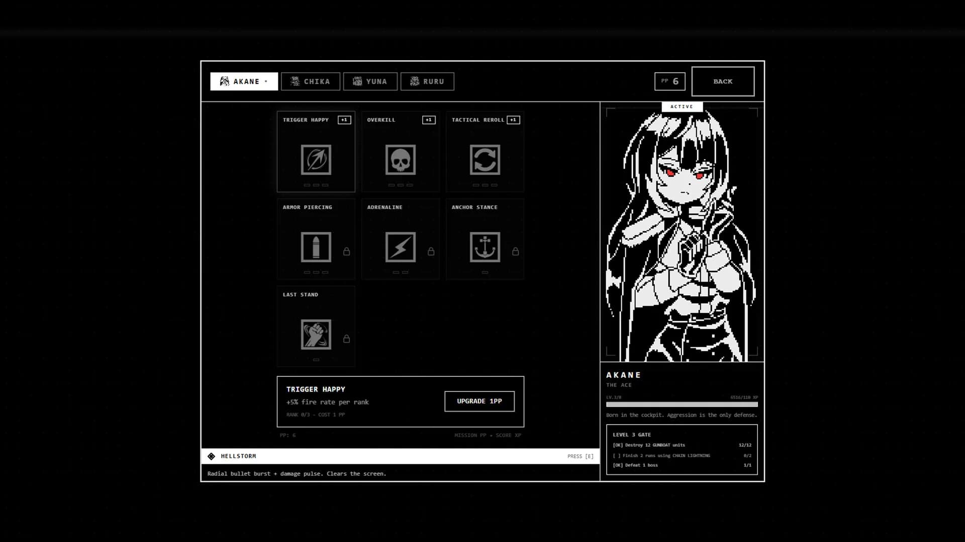
Task: Click the lock icon on Anchor Stance
Action: click(515, 251)
